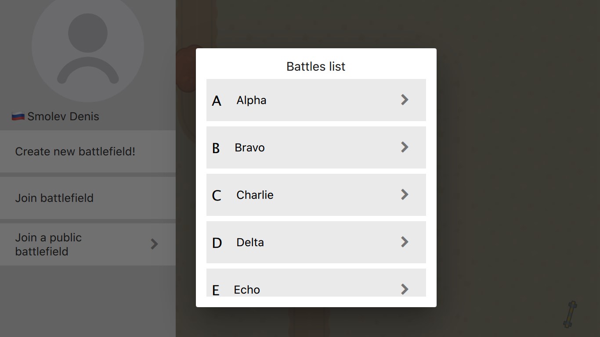Expand the Charlie battle chevron
The image size is (600, 337).
(405, 195)
